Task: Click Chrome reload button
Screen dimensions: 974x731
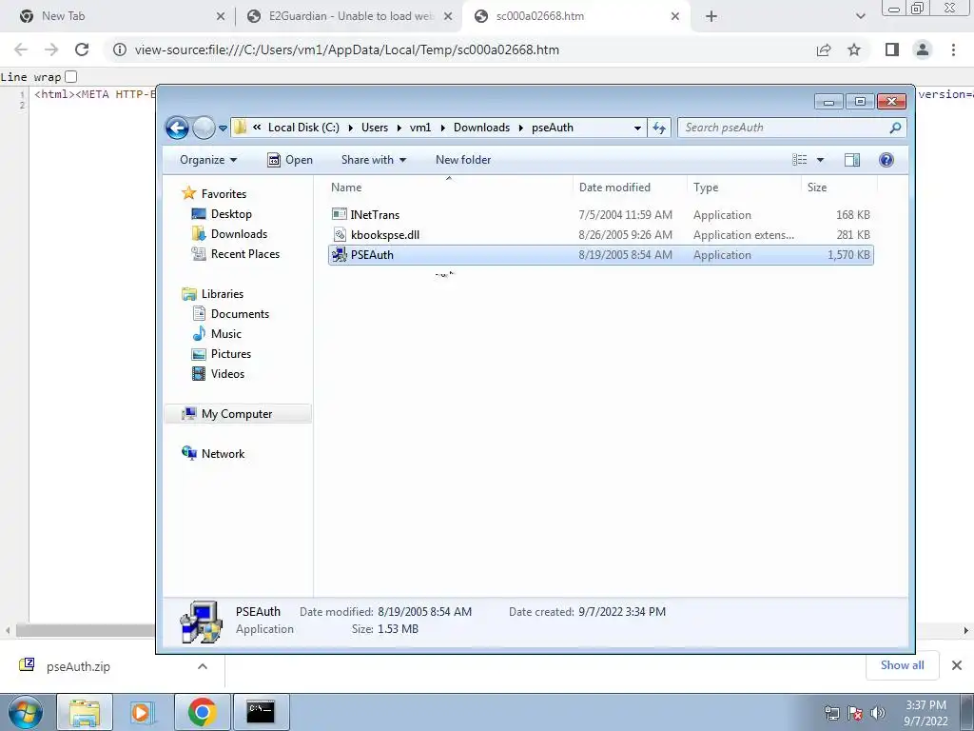Action: coord(82,49)
